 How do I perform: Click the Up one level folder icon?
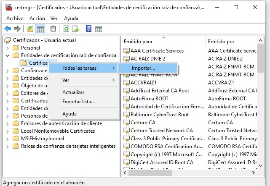tap(30, 29)
